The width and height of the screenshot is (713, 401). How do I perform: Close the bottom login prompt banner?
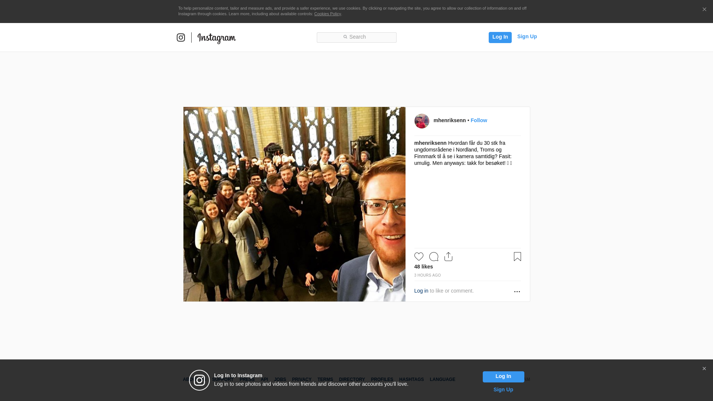[x=704, y=369]
